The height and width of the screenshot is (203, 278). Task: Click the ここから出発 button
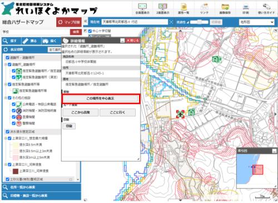[81, 113]
